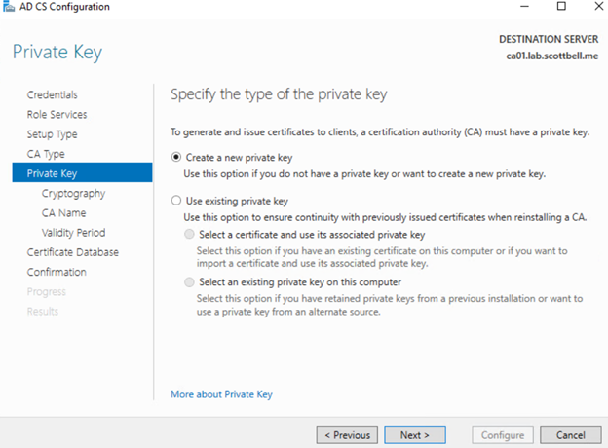The height and width of the screenshot is (448, 608).
Task: Go to Validity Period sub-step
Action: point(73,233)
